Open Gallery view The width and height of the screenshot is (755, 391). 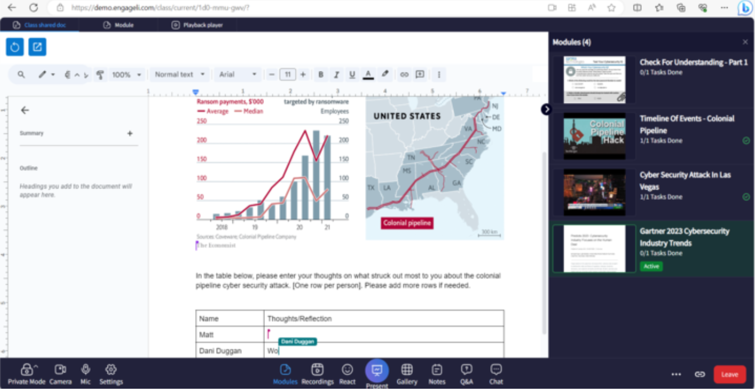[407, 374]
